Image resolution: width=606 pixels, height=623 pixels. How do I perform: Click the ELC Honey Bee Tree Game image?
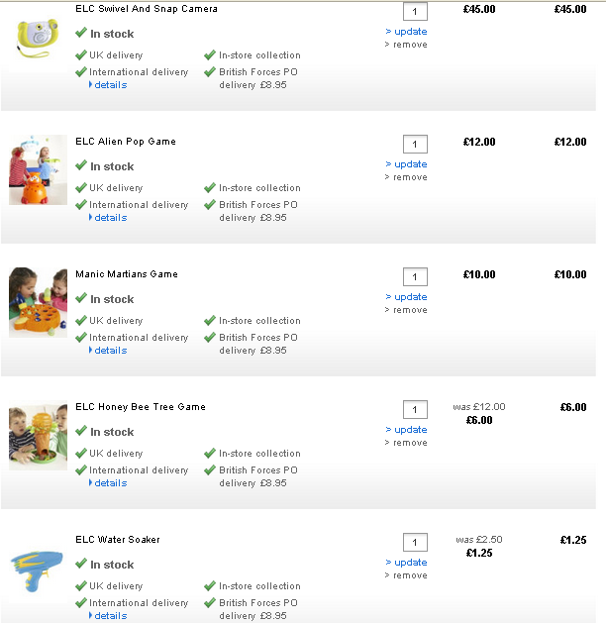tap(38, 435)
